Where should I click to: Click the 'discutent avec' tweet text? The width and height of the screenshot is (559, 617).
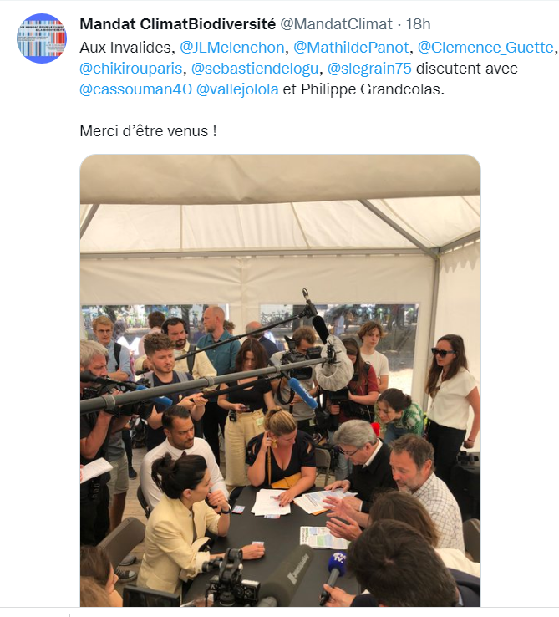(466, 69)
